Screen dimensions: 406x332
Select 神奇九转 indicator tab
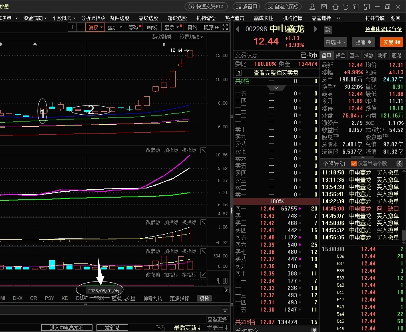[x=153, y=298]
